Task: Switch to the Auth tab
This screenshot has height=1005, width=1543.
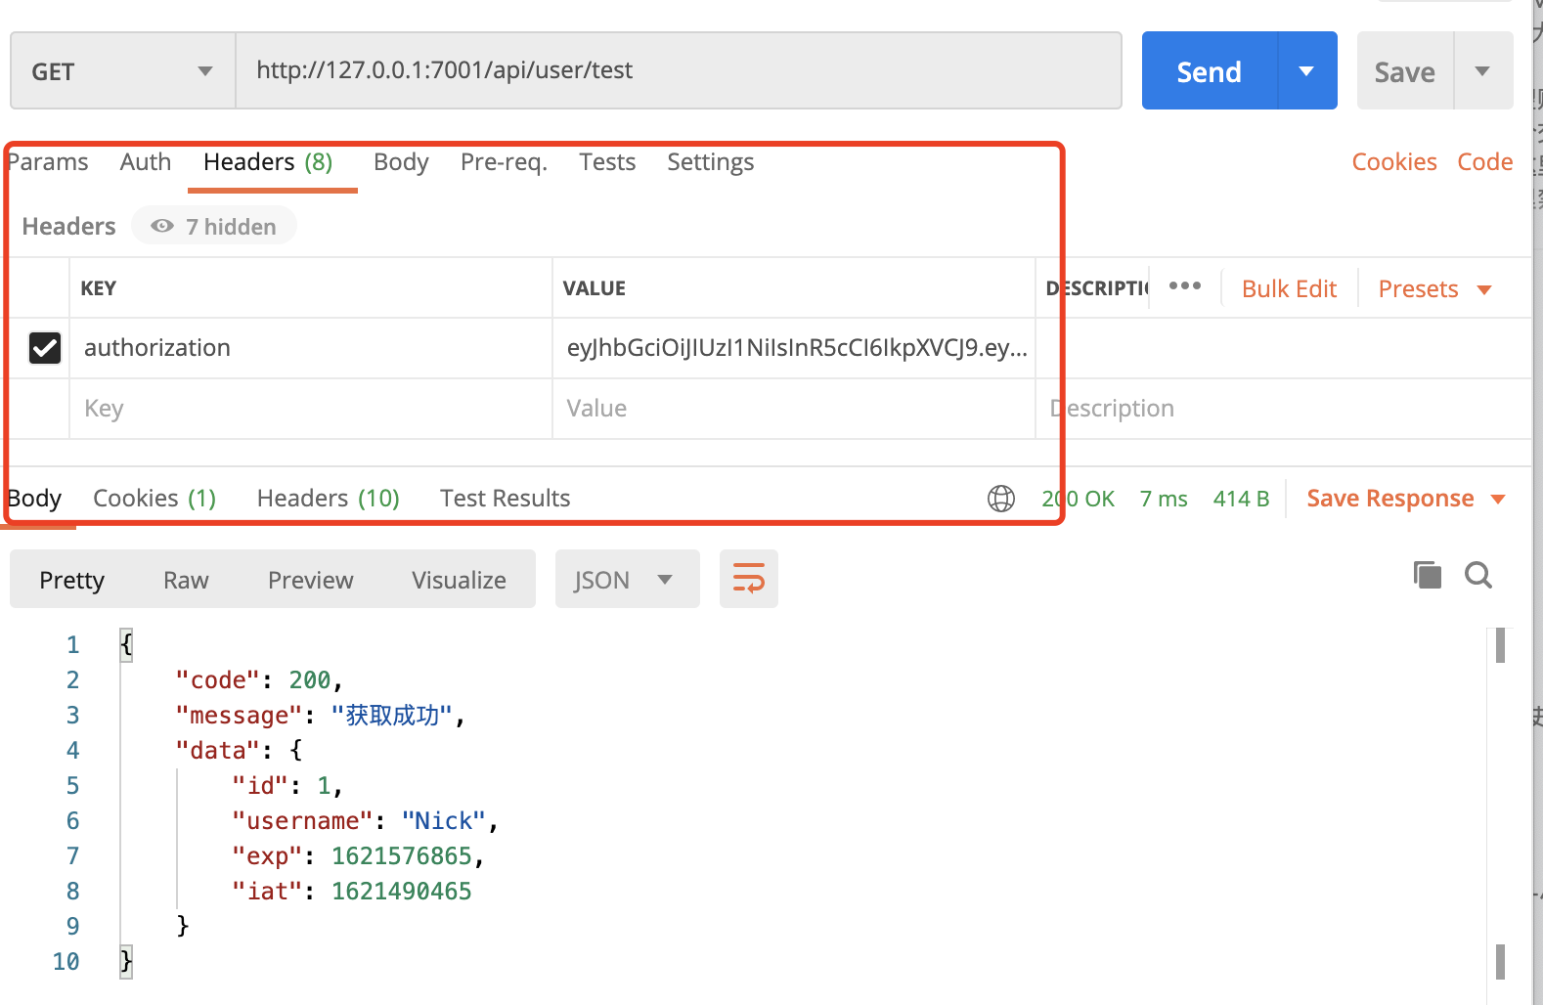Action: 146,162
